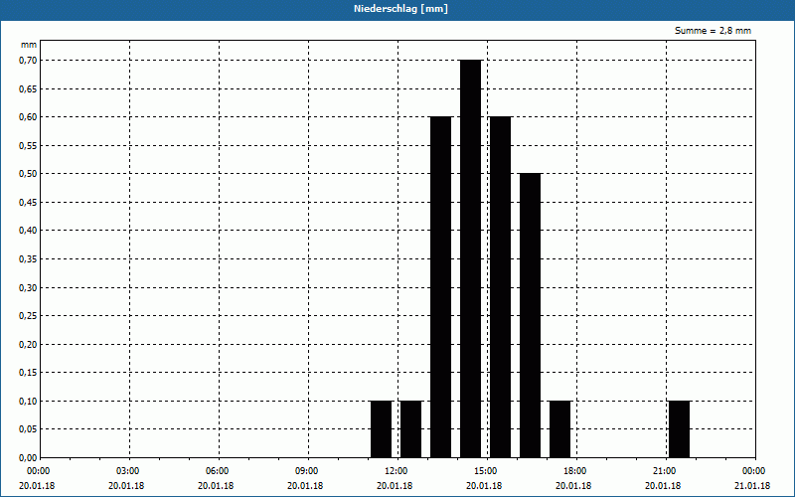Click the chart title 'Niederschlag [mm]'
Viewport: 795px width, 497px height.
400,9
